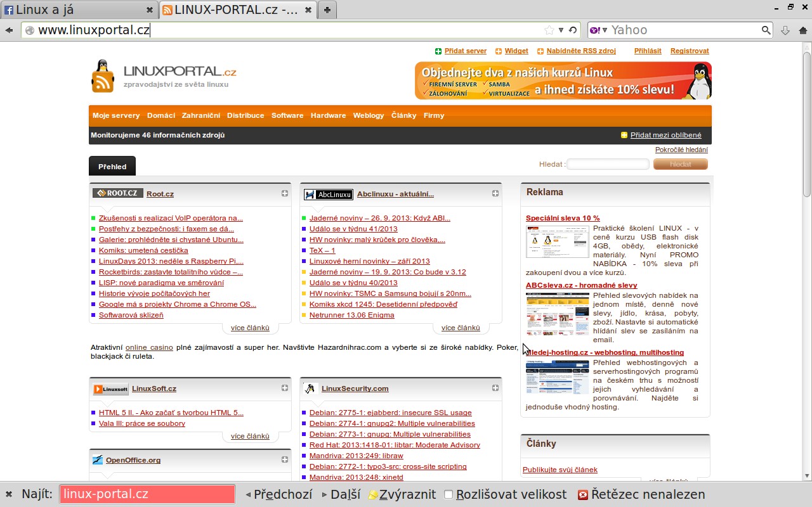Select Zahraniční in the orange menu
Image resolution: width=812 pixels, height=507 pixels.
coord(201,115)
